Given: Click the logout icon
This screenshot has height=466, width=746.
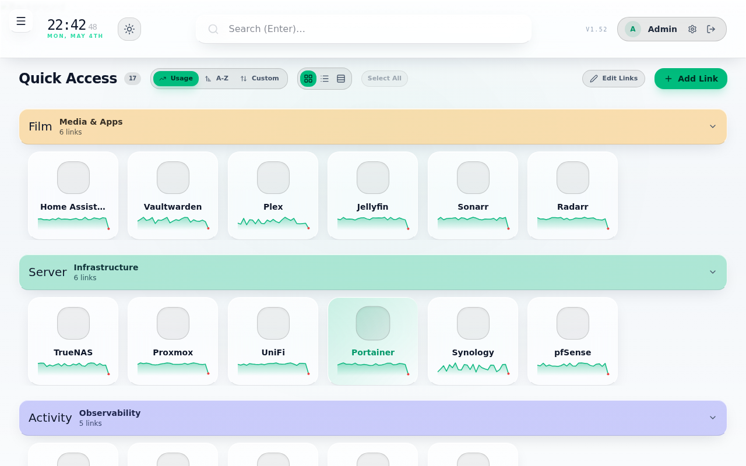Looking at the screenshot, I should click(x=711, y=29).
